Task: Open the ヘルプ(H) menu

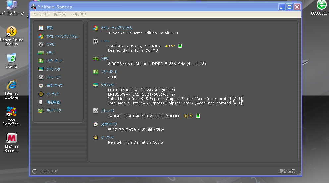Action: 78,14
